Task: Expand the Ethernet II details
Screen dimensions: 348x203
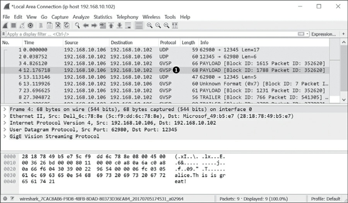Action: click(5, 116)
